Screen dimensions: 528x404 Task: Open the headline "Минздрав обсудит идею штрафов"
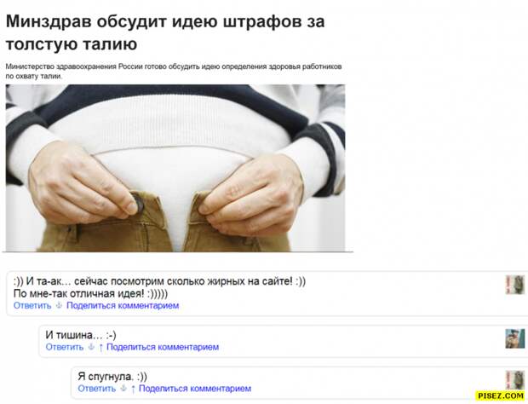[165, 32]
